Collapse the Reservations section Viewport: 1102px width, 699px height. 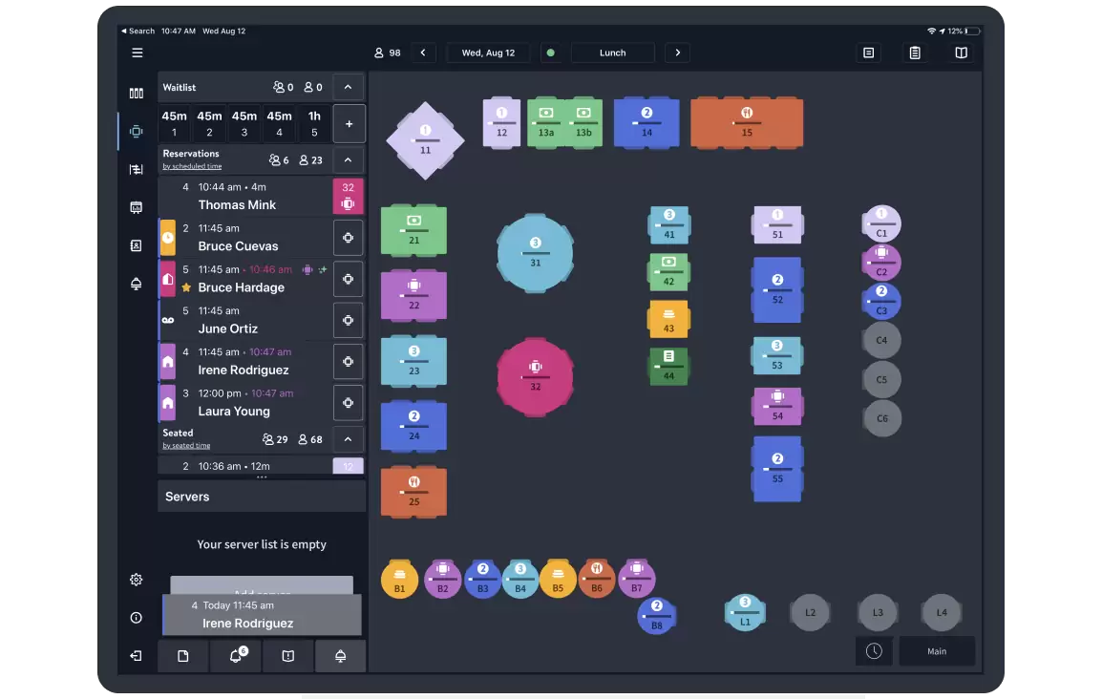pos(348,160)
